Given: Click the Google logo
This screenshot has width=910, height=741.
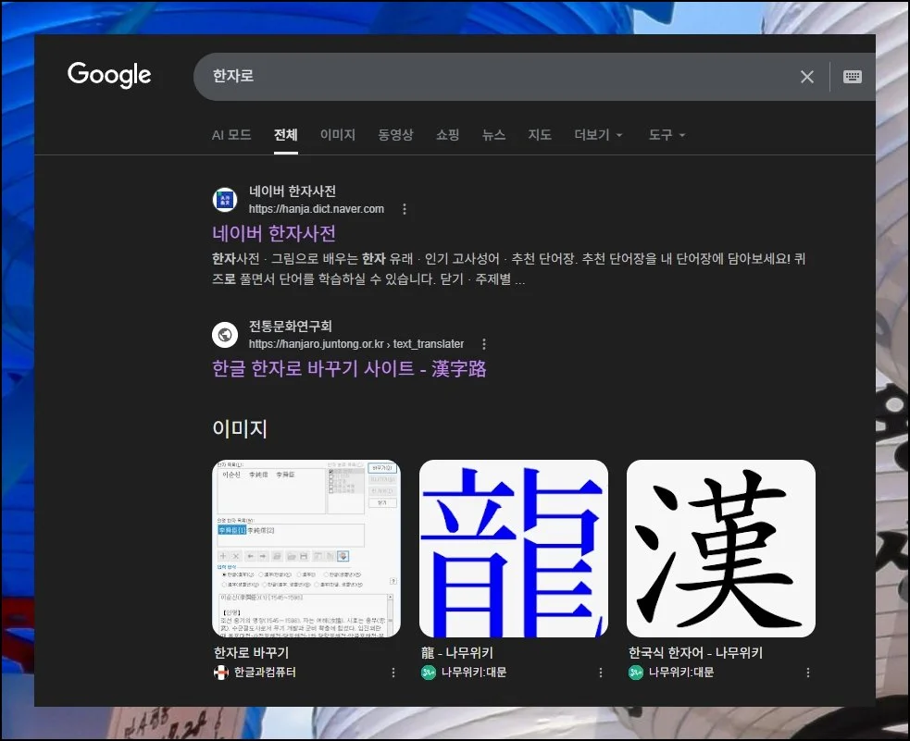Looking at the screenshot, I should pyautogui.click(x=109, y=75).
